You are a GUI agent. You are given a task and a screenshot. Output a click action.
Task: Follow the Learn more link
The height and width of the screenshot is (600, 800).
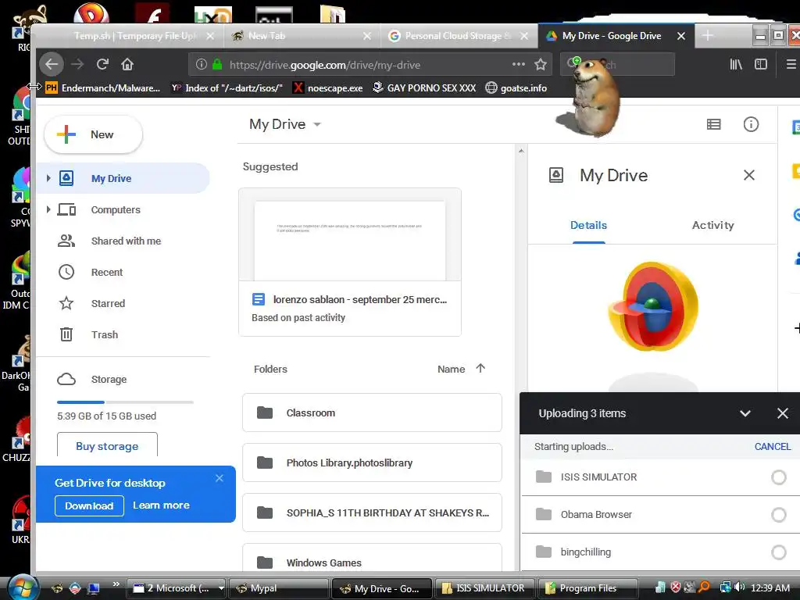tap(161, 505)
